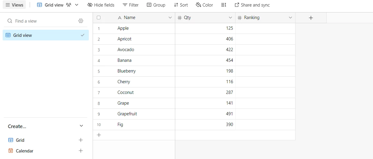Add a new field with plus icon
Image resolution: width=373 pixels, height=159 pixels.
pyautogui.click(x=311, y=18)
